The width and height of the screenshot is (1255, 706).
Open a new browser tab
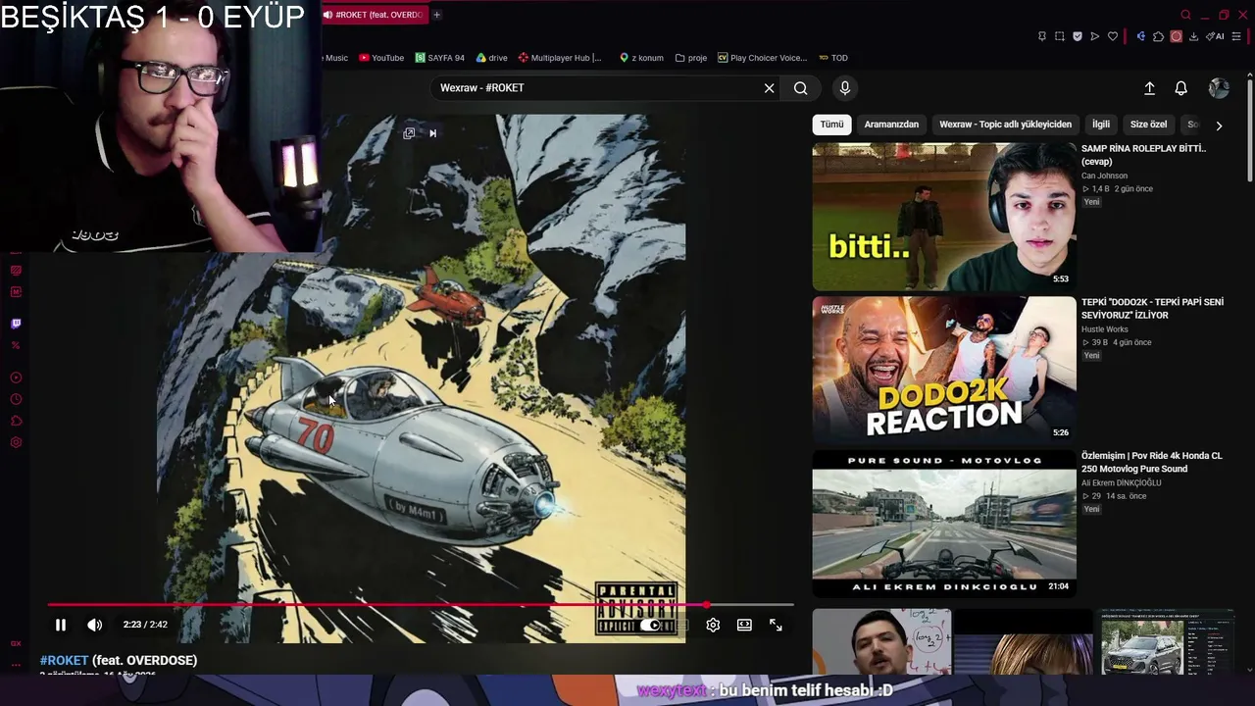click(437, 15)
